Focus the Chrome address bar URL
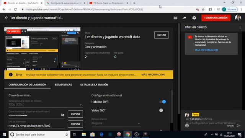 (84, 9)
